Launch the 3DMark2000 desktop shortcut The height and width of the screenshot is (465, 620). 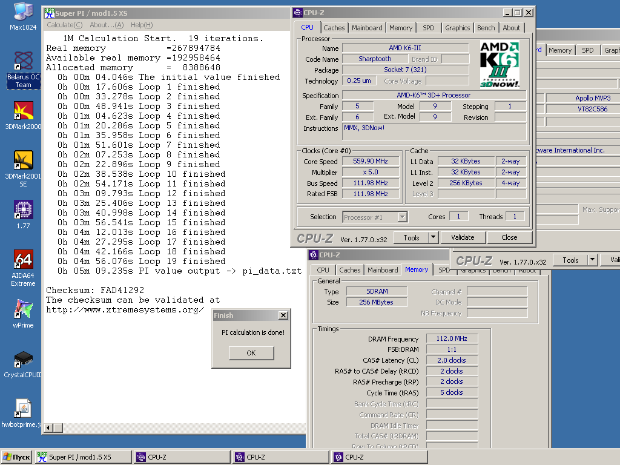click(23, 116)
